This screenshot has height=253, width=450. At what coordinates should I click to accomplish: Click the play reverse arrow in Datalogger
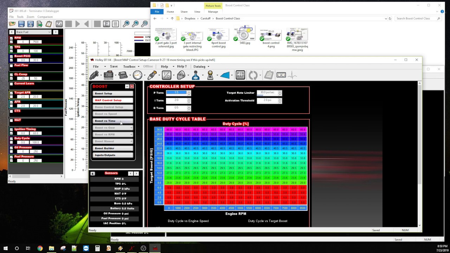(87, 24)
